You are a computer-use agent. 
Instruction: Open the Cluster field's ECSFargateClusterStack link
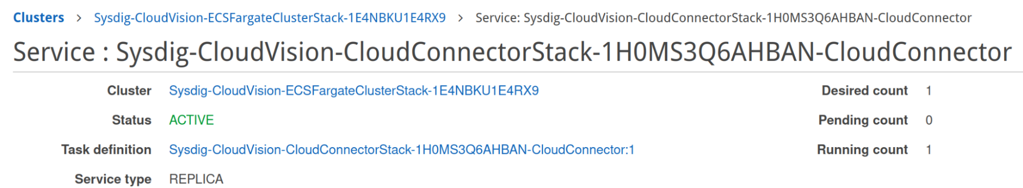point(354,91)
